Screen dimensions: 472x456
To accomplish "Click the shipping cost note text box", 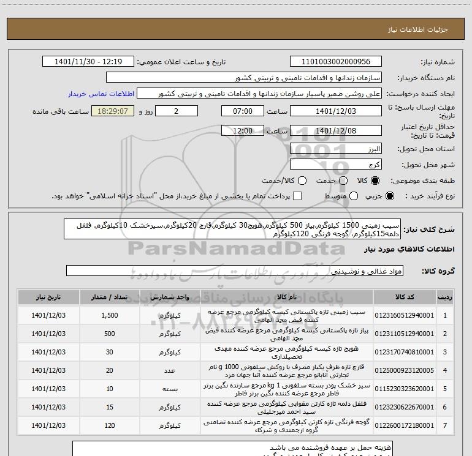I will tap(232, 449).
